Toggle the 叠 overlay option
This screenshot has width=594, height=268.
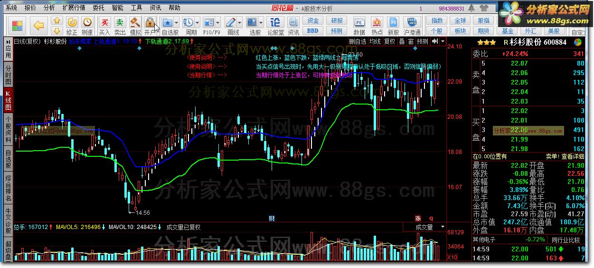(x=402, y=41)
